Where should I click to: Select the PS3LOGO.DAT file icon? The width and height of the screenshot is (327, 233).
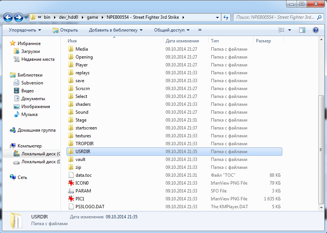point(71,207)
